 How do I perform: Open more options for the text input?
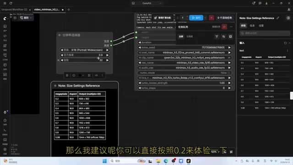288,51
